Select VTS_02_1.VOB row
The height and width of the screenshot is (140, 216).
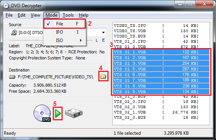[x=156, y=112]
